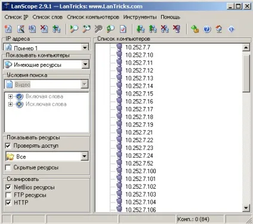Click the save IP list floppy icon

(32, 29)
